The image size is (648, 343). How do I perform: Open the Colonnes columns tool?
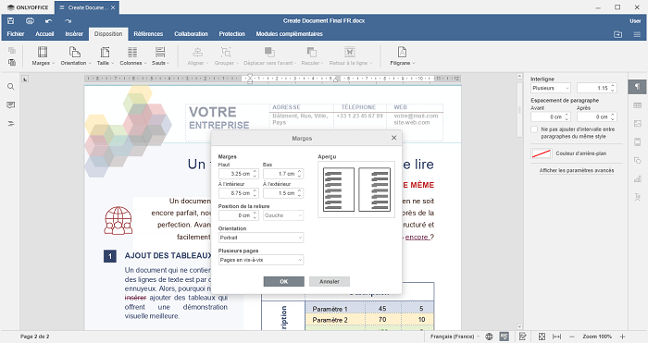pos(132,56)
